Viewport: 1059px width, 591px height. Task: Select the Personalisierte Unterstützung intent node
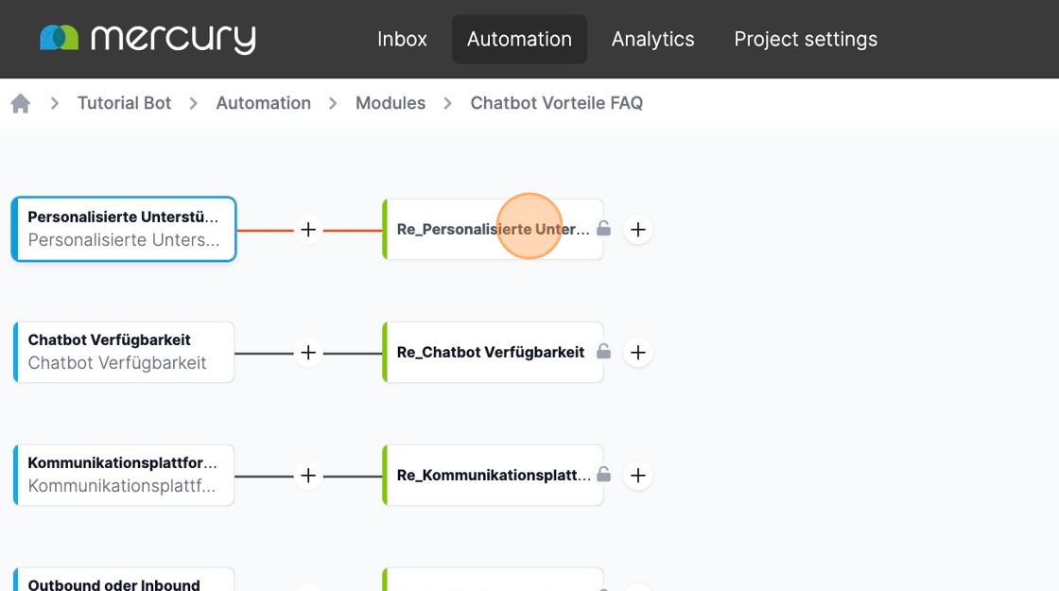coord(123,229)
